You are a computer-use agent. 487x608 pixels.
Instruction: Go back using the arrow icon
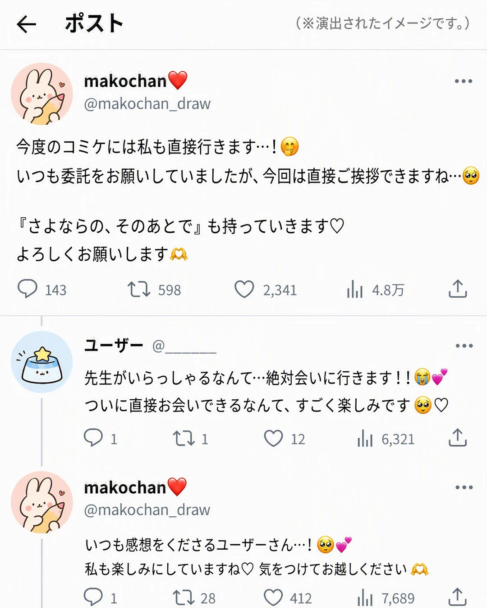click(x=26, y=24)
